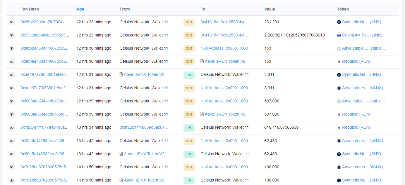Click the From column header
The width and height of the screenshot is (405, 185).
(x=125, y=9)
